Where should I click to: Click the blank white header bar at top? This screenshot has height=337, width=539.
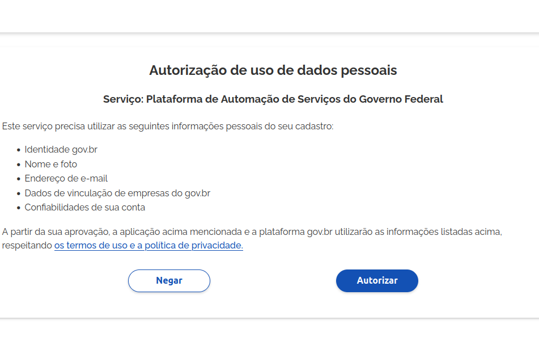[269, 16]
